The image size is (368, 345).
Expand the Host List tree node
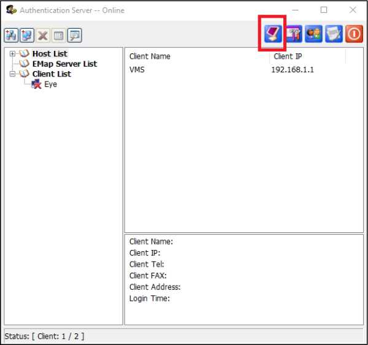point(12,54)
